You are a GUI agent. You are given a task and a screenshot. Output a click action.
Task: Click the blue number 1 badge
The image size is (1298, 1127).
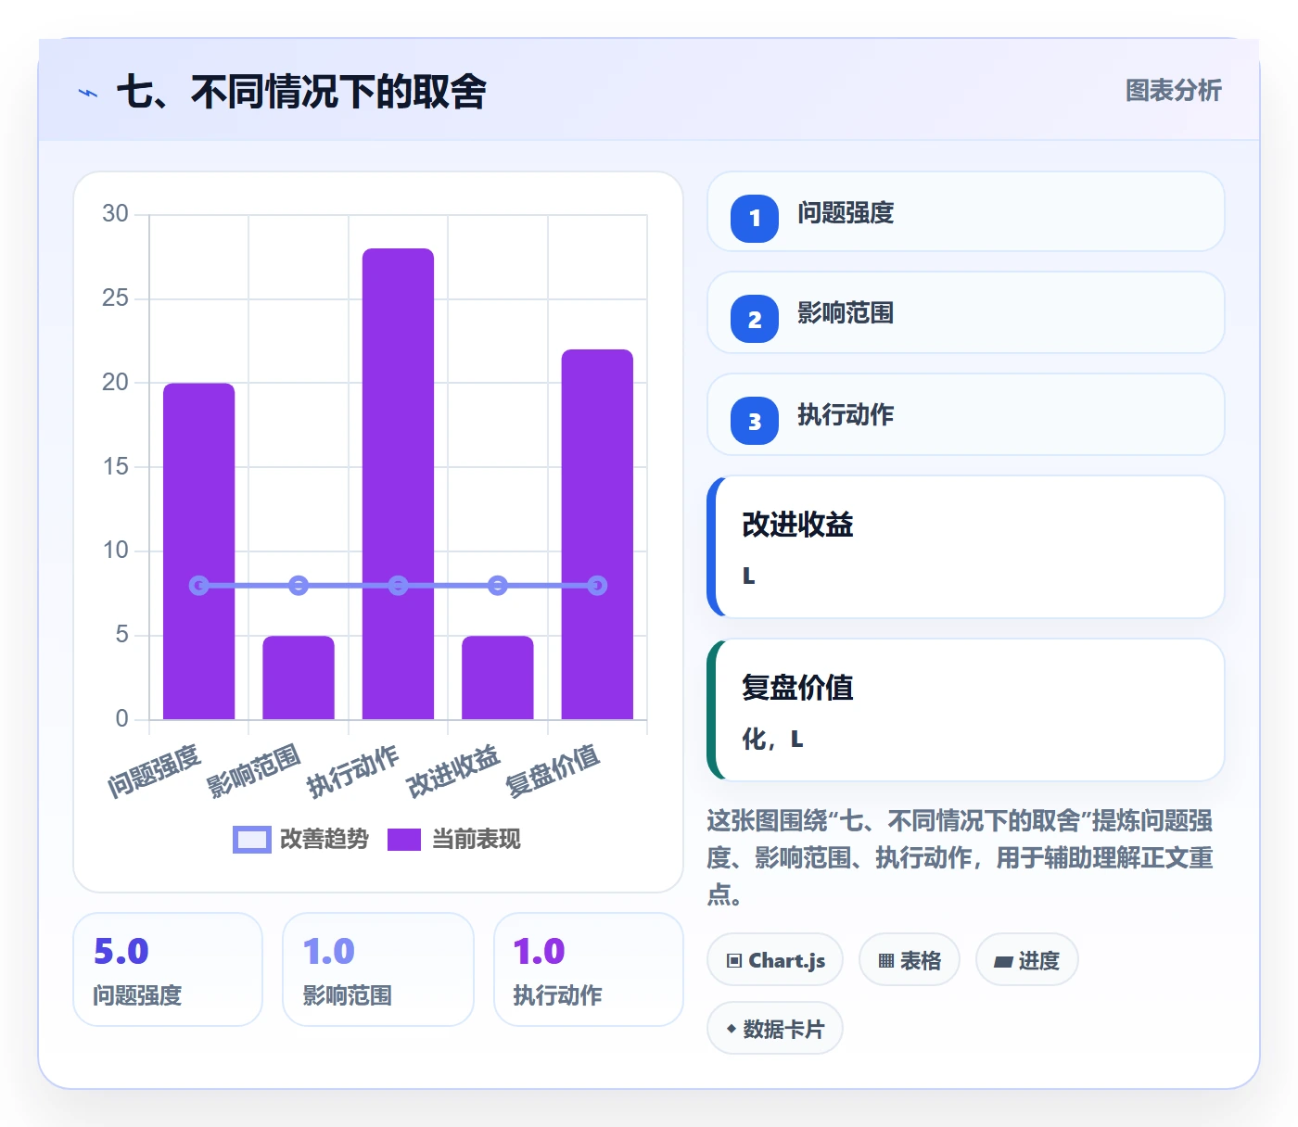pos(755,218)
